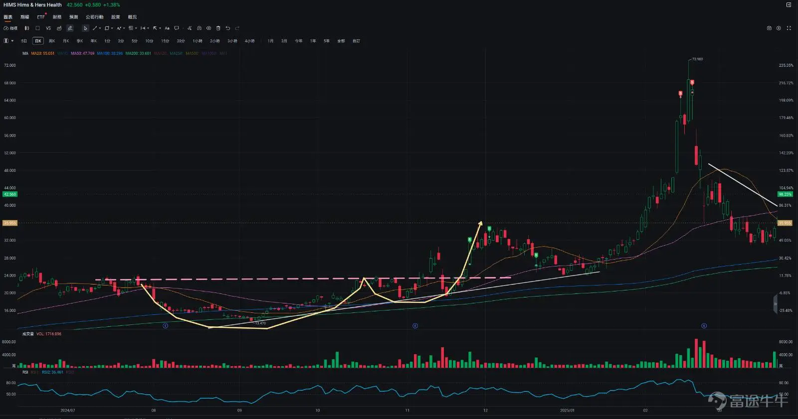Image resolution: width=798 pixels, height=419 pixels.
Task: Click the VS compare icon
Action: (x=48, y=28)
